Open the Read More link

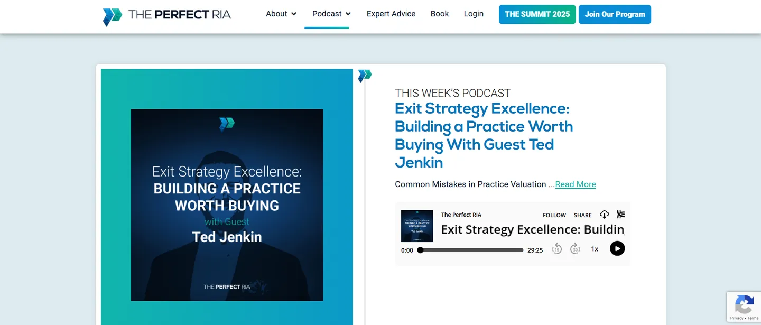[x=576, y=184]
